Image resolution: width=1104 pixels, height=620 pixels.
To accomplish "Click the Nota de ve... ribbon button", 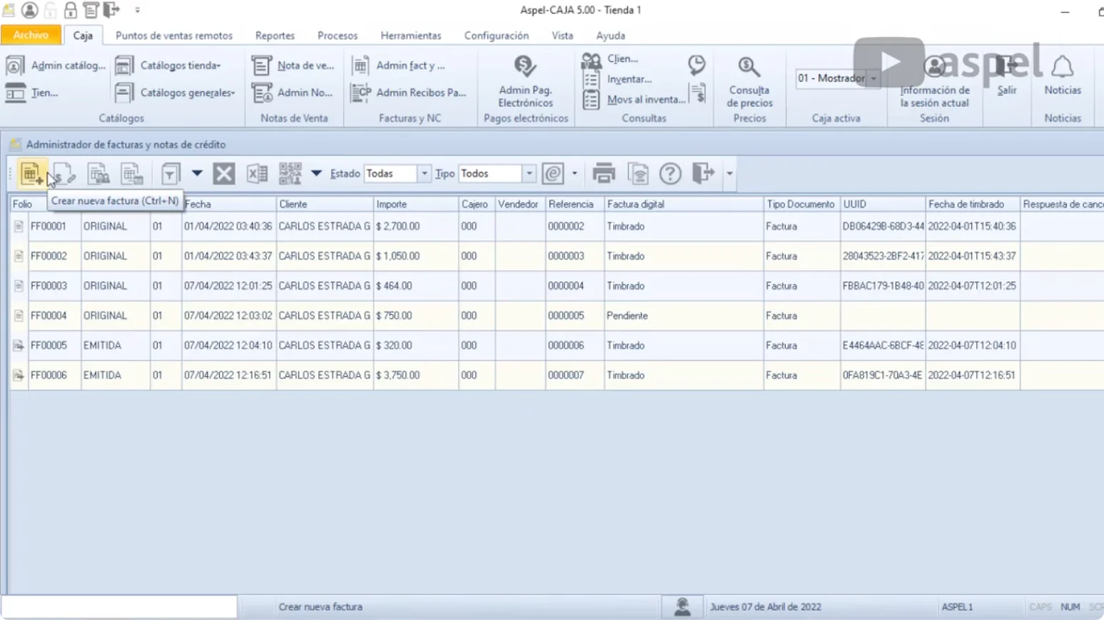I will tap(293, 66).
